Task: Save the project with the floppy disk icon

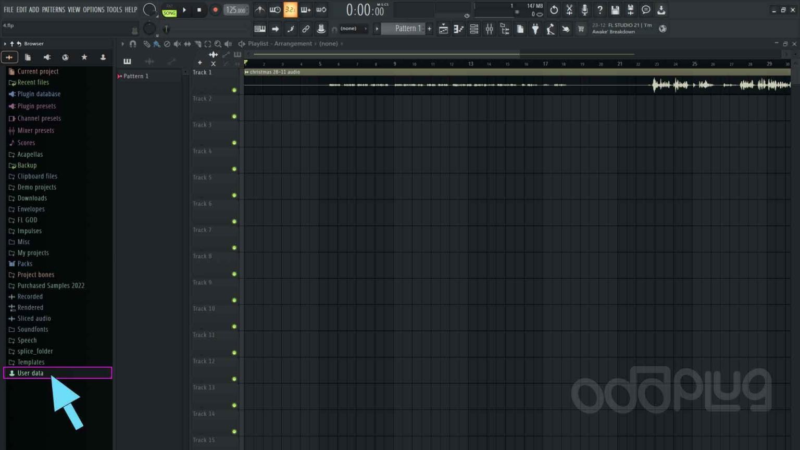Action: coord(615,10)
